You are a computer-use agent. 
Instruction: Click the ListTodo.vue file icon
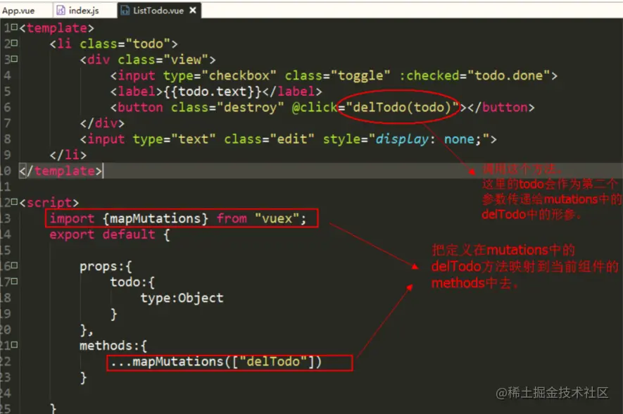coord(125,11)
